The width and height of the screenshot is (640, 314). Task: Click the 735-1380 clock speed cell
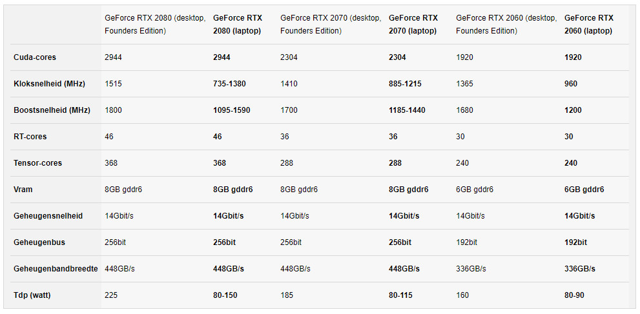point(229,84)
